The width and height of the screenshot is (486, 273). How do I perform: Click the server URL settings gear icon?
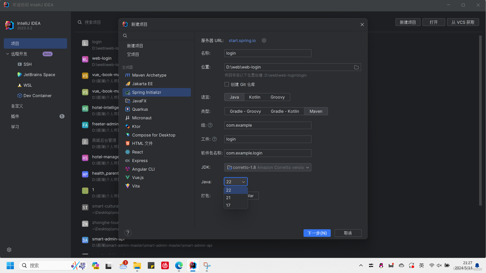point(264,40)
